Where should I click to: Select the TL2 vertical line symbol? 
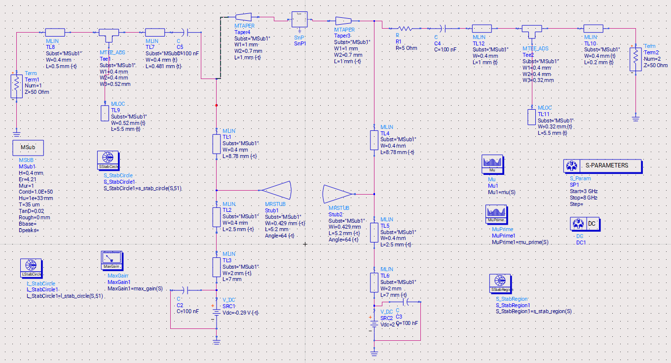(216, 216)
